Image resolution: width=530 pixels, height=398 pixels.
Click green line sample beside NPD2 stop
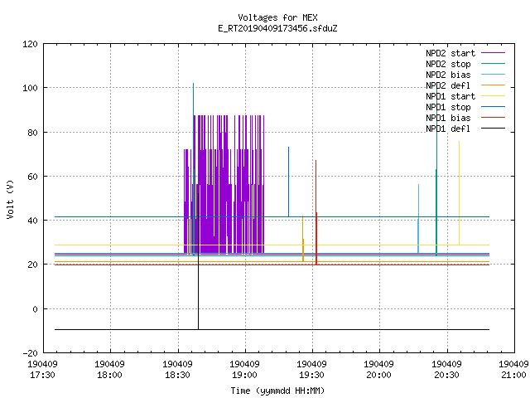(494, 64)
